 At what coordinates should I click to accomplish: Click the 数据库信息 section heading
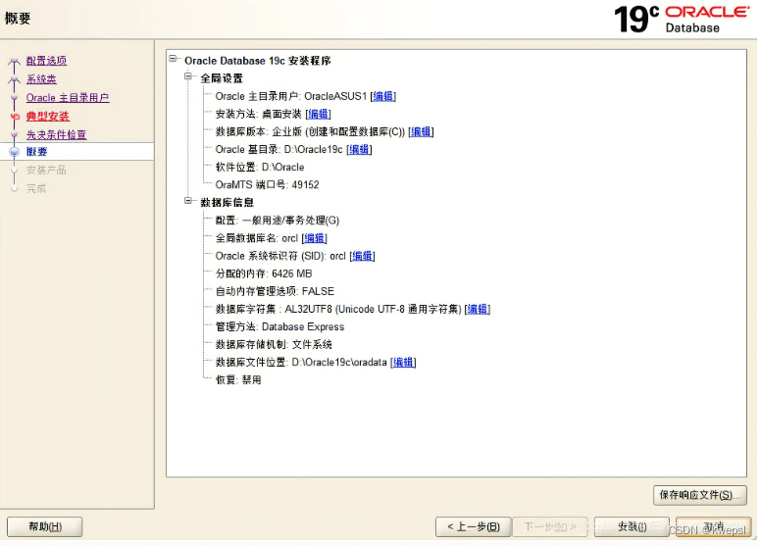[x=227, y=203]
